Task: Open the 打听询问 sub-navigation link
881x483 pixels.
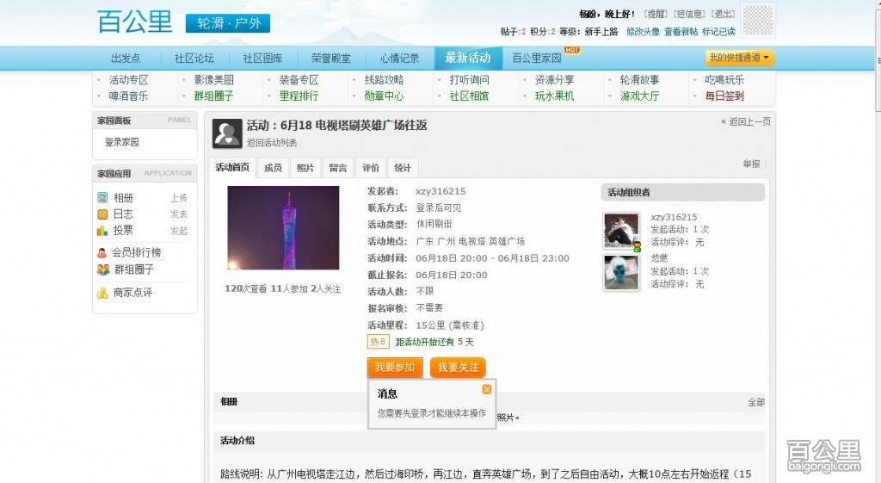Action: (469, 80)
